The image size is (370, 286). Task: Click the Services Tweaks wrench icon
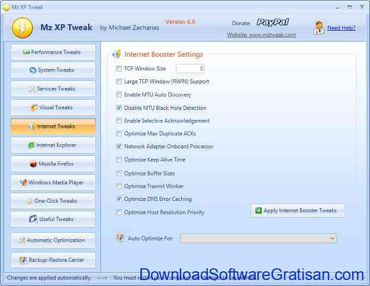[32, 89]
